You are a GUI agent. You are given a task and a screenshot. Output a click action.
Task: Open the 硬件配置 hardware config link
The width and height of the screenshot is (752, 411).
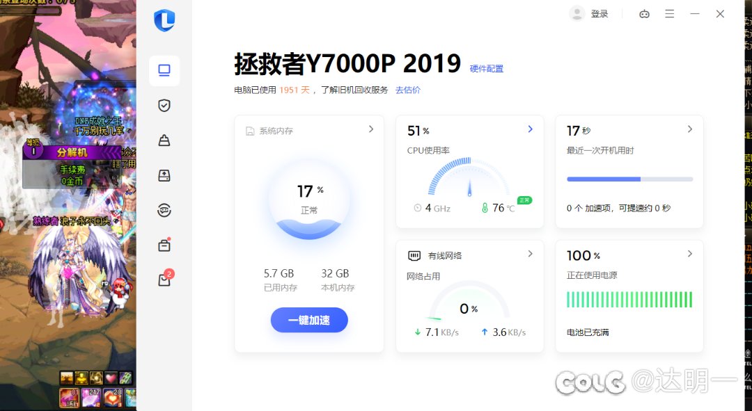tap(487, 68)
